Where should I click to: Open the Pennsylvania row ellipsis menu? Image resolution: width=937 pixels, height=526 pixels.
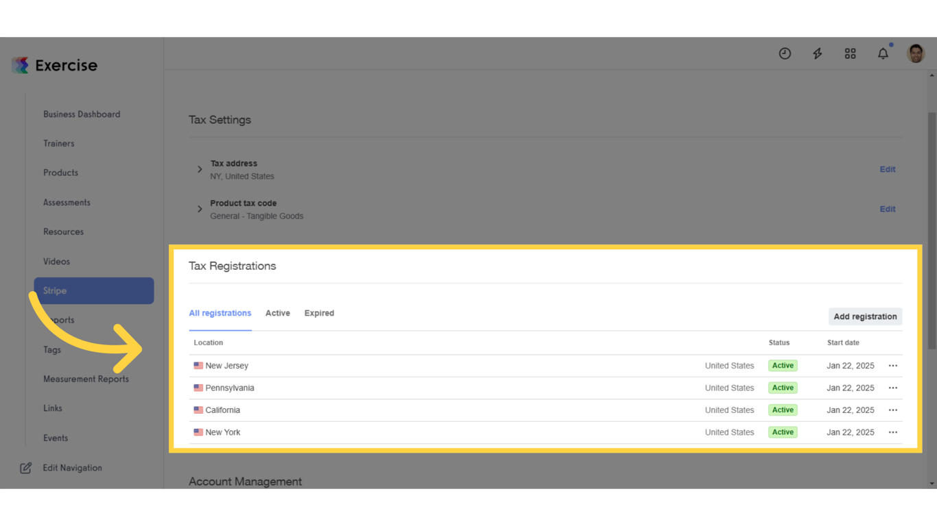[x=892, y=387]
